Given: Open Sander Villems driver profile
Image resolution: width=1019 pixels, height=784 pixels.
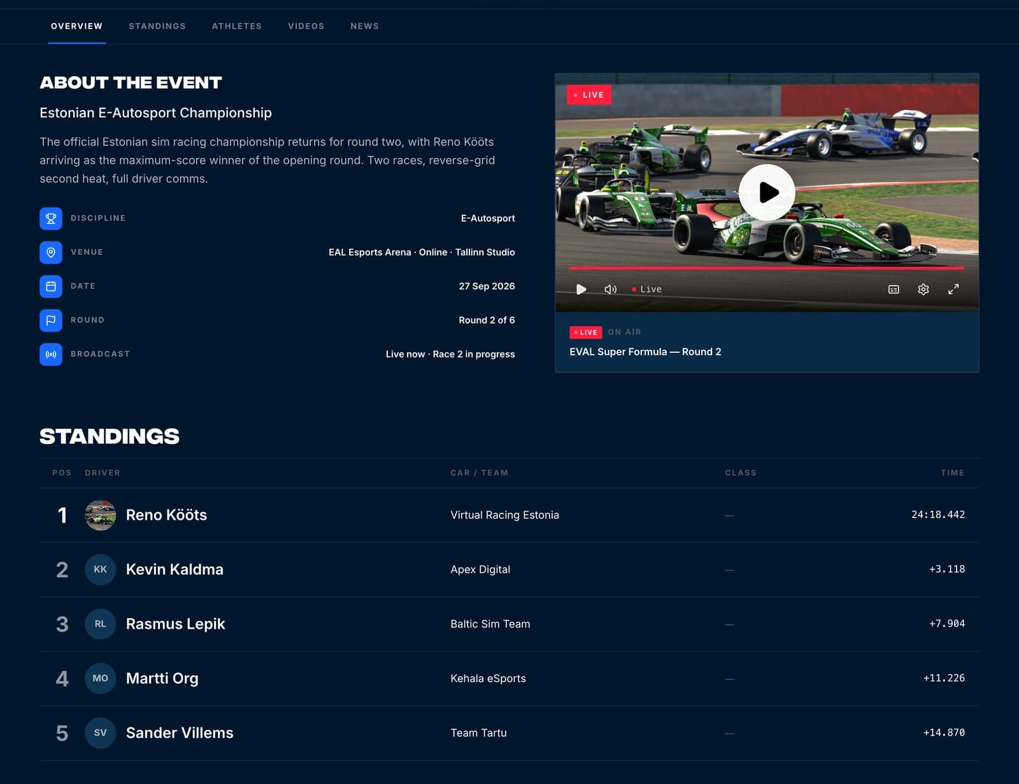Looking at the screenshot, I should tap(180, 733).
